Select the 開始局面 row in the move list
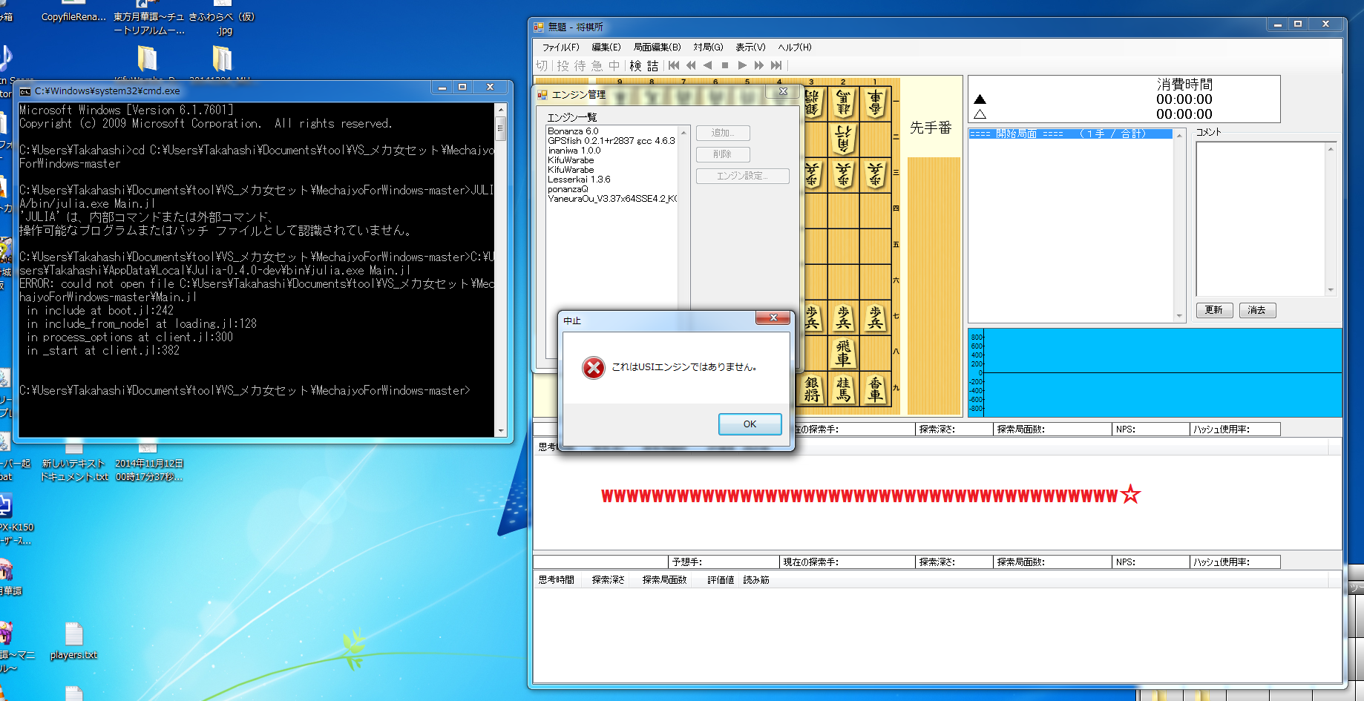 click(1071, 134)
